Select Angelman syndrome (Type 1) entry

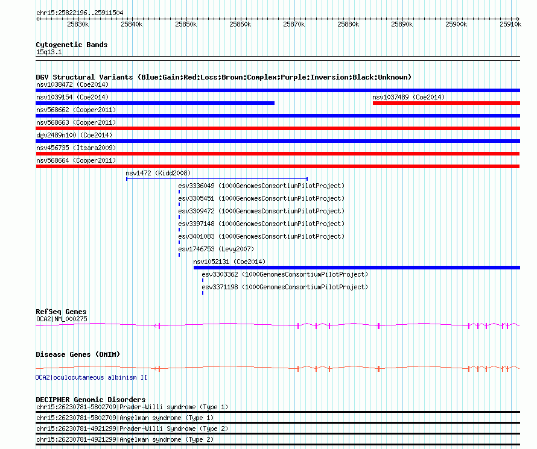125,418
